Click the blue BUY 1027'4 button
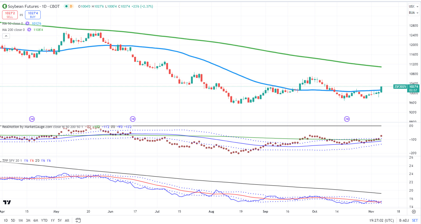 (x=33, y=15)
